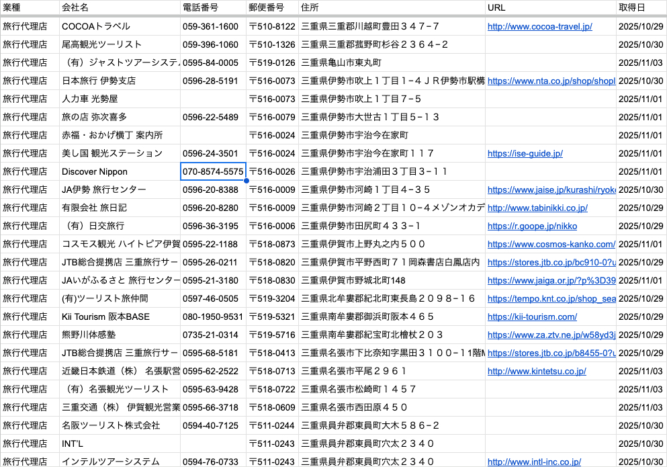Select phone number 080-1950-9531
This screenshot has height=467, width=667.
point(213,316)
